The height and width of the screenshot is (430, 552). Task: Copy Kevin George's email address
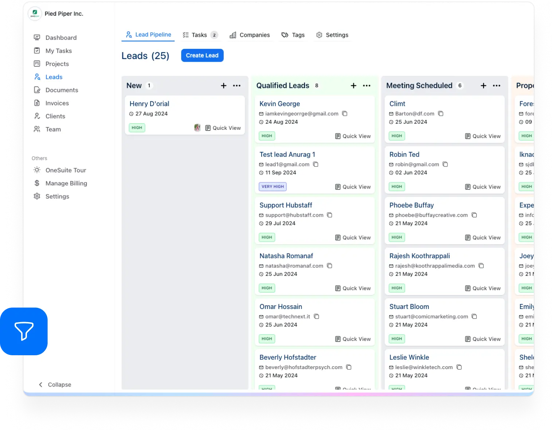pos(345,113)
